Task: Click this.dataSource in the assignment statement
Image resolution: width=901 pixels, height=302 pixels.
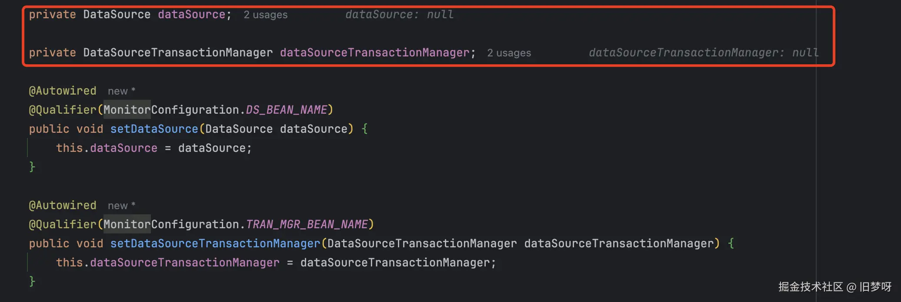Action: pyautogui.click(x=107, y=148)
